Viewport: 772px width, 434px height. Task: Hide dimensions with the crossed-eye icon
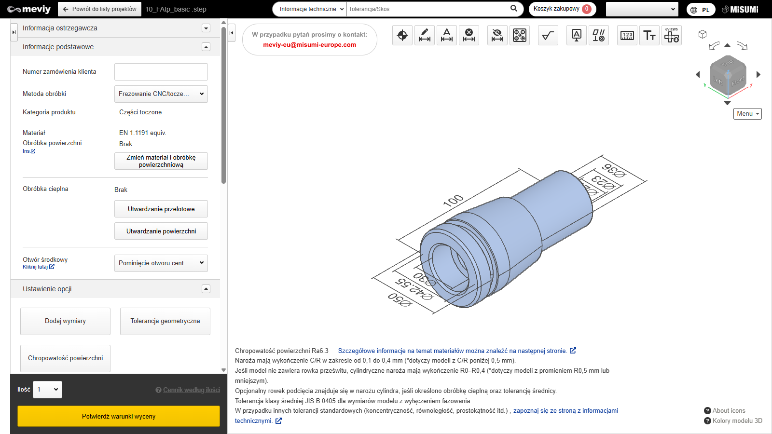497,35
